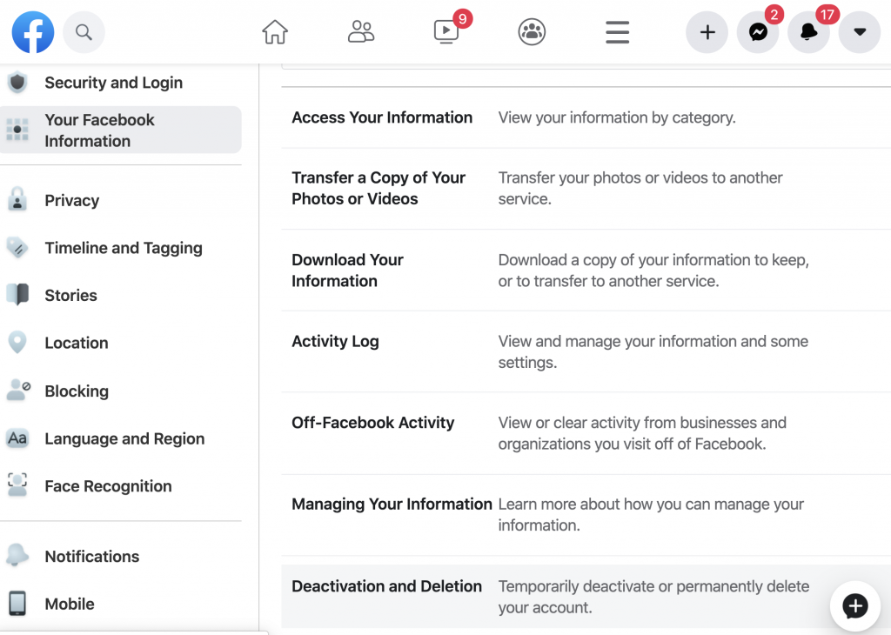Select Your Facebook Information menu item
The image size is (891, 635).
click(120, 130)
